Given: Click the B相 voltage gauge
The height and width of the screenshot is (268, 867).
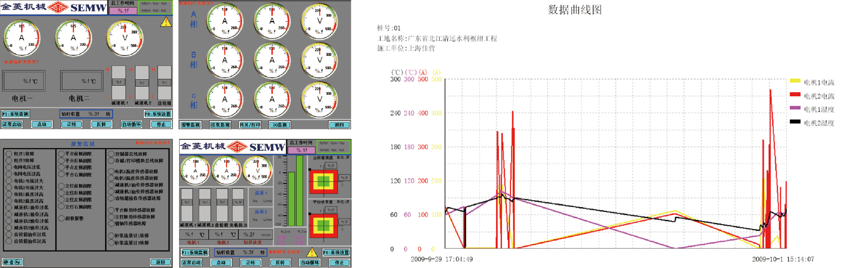Looking at the screenshot, I should (319, 60).
